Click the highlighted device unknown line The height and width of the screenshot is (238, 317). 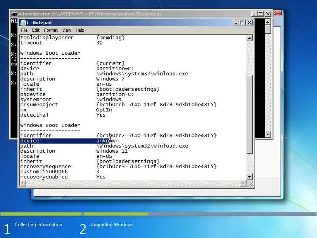(69, 141)
